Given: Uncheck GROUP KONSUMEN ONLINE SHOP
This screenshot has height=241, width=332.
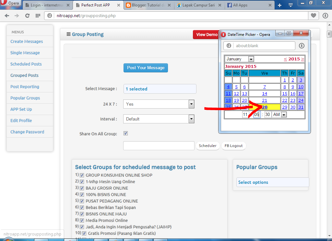Looking at the screenshot, I should tap(82, 175).
